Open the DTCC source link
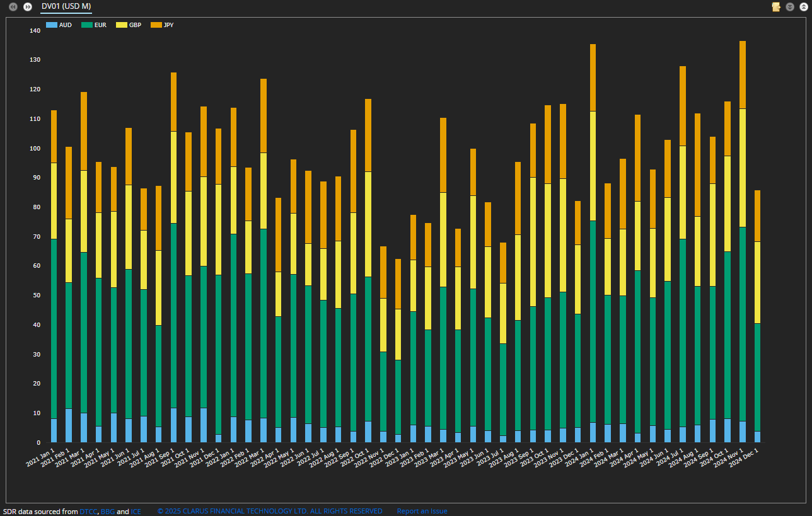Viewport: 812px width, 516px height. 88,512
